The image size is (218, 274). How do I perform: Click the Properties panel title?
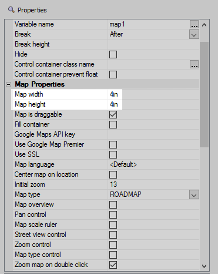pyautogui.click(x=32, y=10)
